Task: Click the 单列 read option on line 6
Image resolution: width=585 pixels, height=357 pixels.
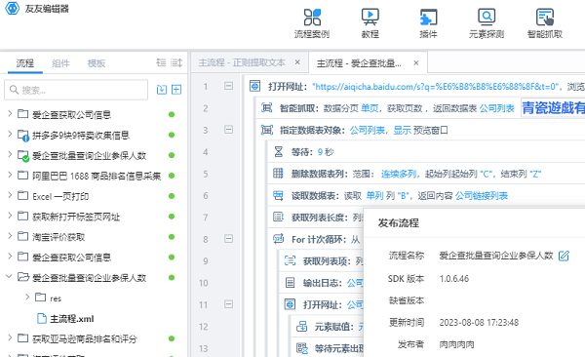Action: (375, 196)
